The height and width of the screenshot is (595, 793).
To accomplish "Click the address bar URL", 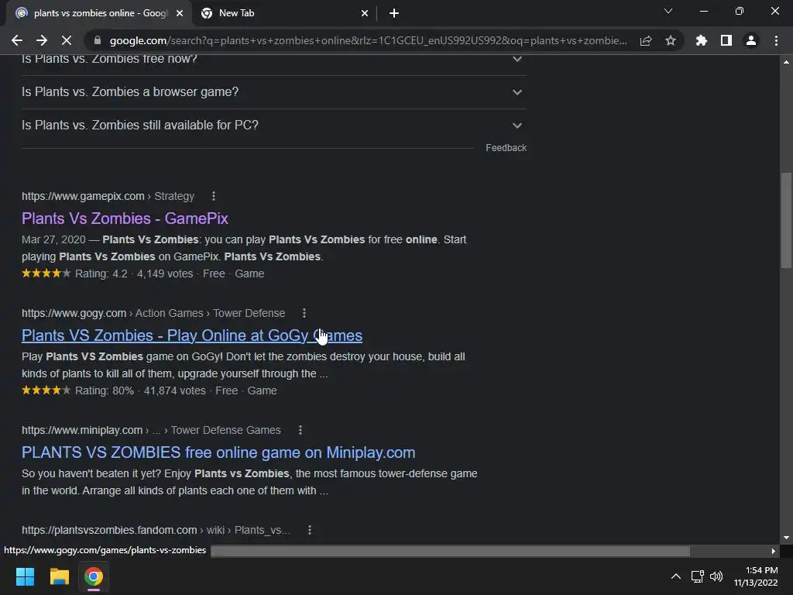I will 368,40.
